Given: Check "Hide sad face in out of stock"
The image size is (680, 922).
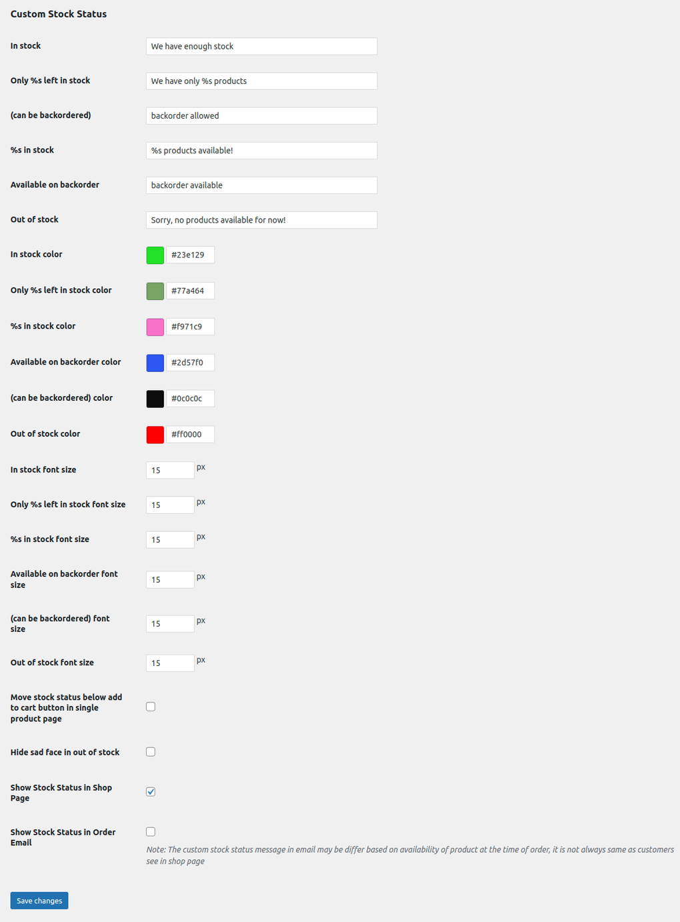Looking at the screenshot, I should 151,751.
